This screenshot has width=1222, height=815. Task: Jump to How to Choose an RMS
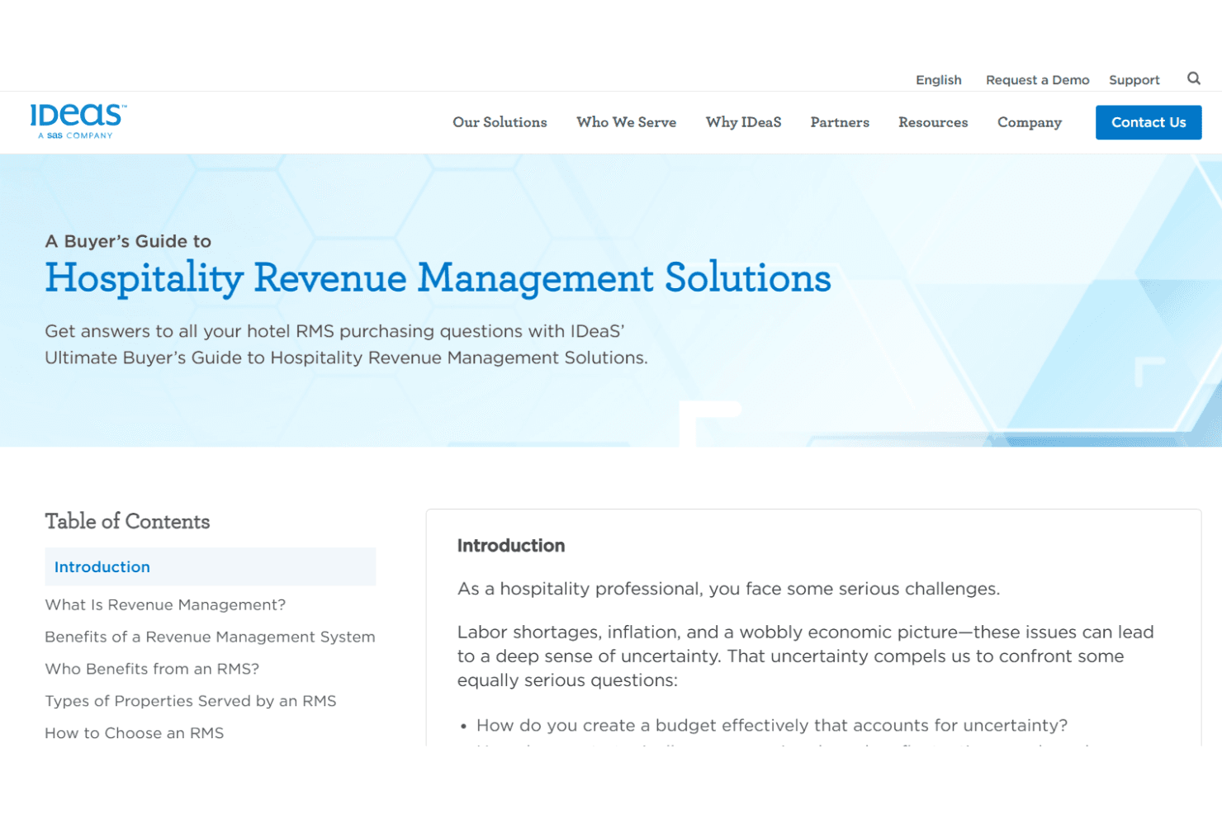[x=135, y=733]
